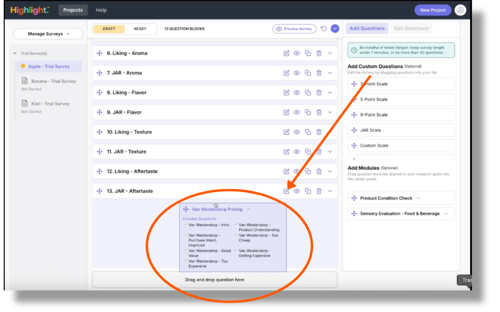Screen dimensions: 500x312
Task: Edit the 12. Liking - Aftertaste question
Action: pos(286,171)
